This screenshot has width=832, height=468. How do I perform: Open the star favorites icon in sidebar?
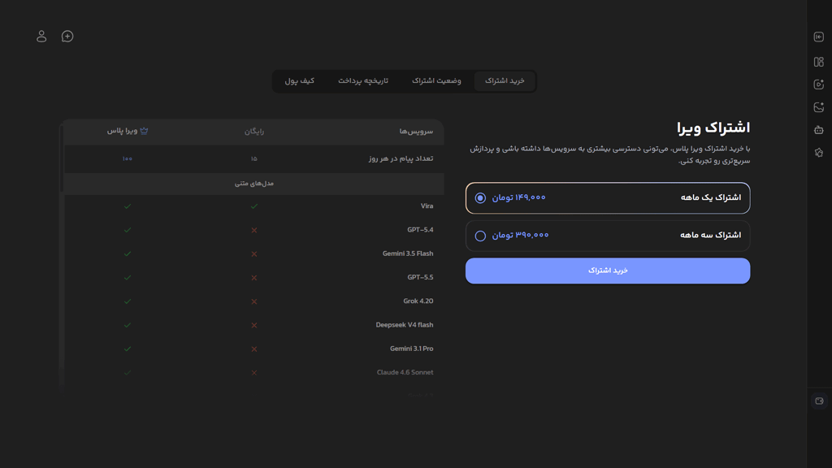(819, 153)
